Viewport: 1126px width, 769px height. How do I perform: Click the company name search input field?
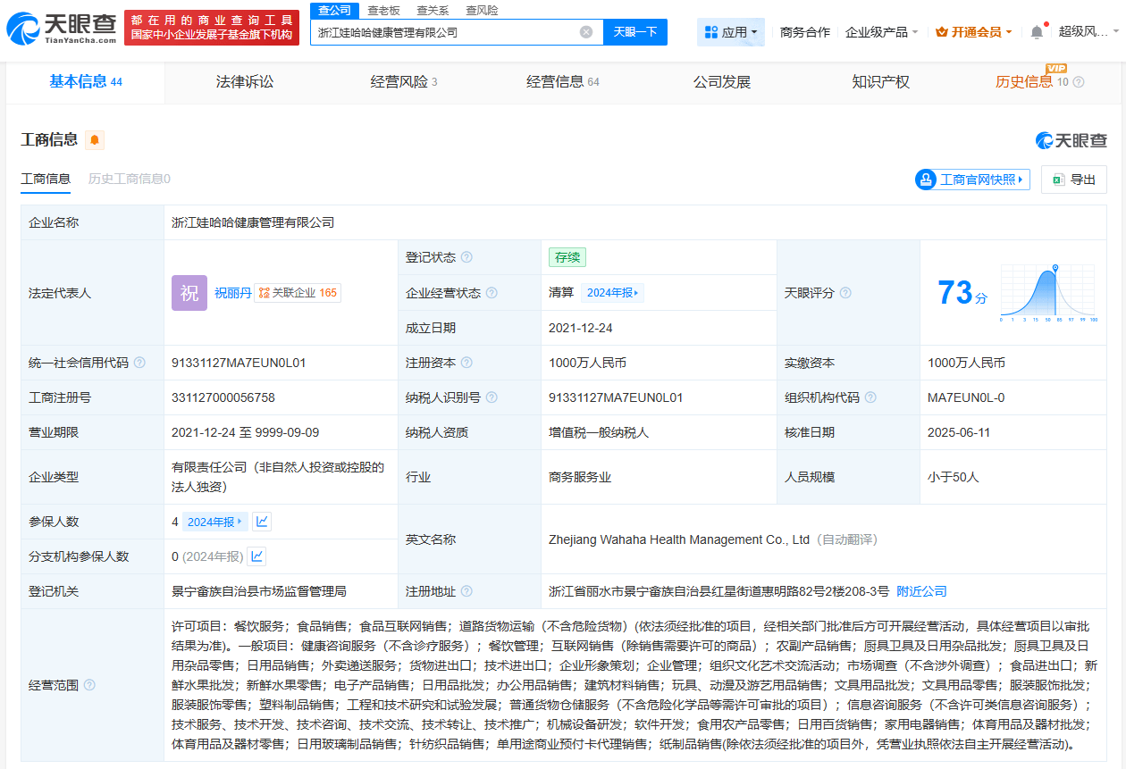447,31
